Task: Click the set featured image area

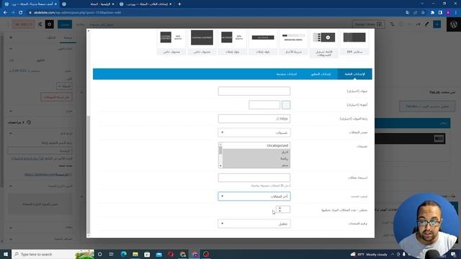Action: click(40, 204)
